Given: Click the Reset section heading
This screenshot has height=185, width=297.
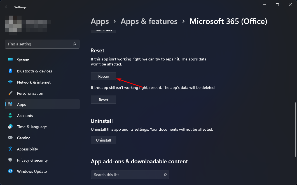Looking at the screenshot, I should pyautogui.click(x=97, y=50).
